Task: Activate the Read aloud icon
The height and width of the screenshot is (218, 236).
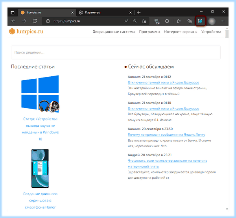Action: tap(126, 21)
